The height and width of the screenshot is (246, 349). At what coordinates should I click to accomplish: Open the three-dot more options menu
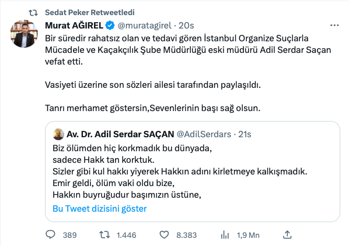point(334,26)
